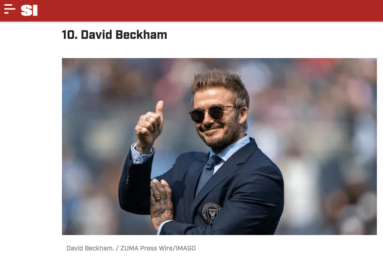Click the number '10.' in the heading
Image resolution: width=383 pixels, height=258 pixels.
69,35
